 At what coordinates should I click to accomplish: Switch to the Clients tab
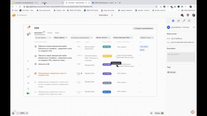[x=50, y=33]
